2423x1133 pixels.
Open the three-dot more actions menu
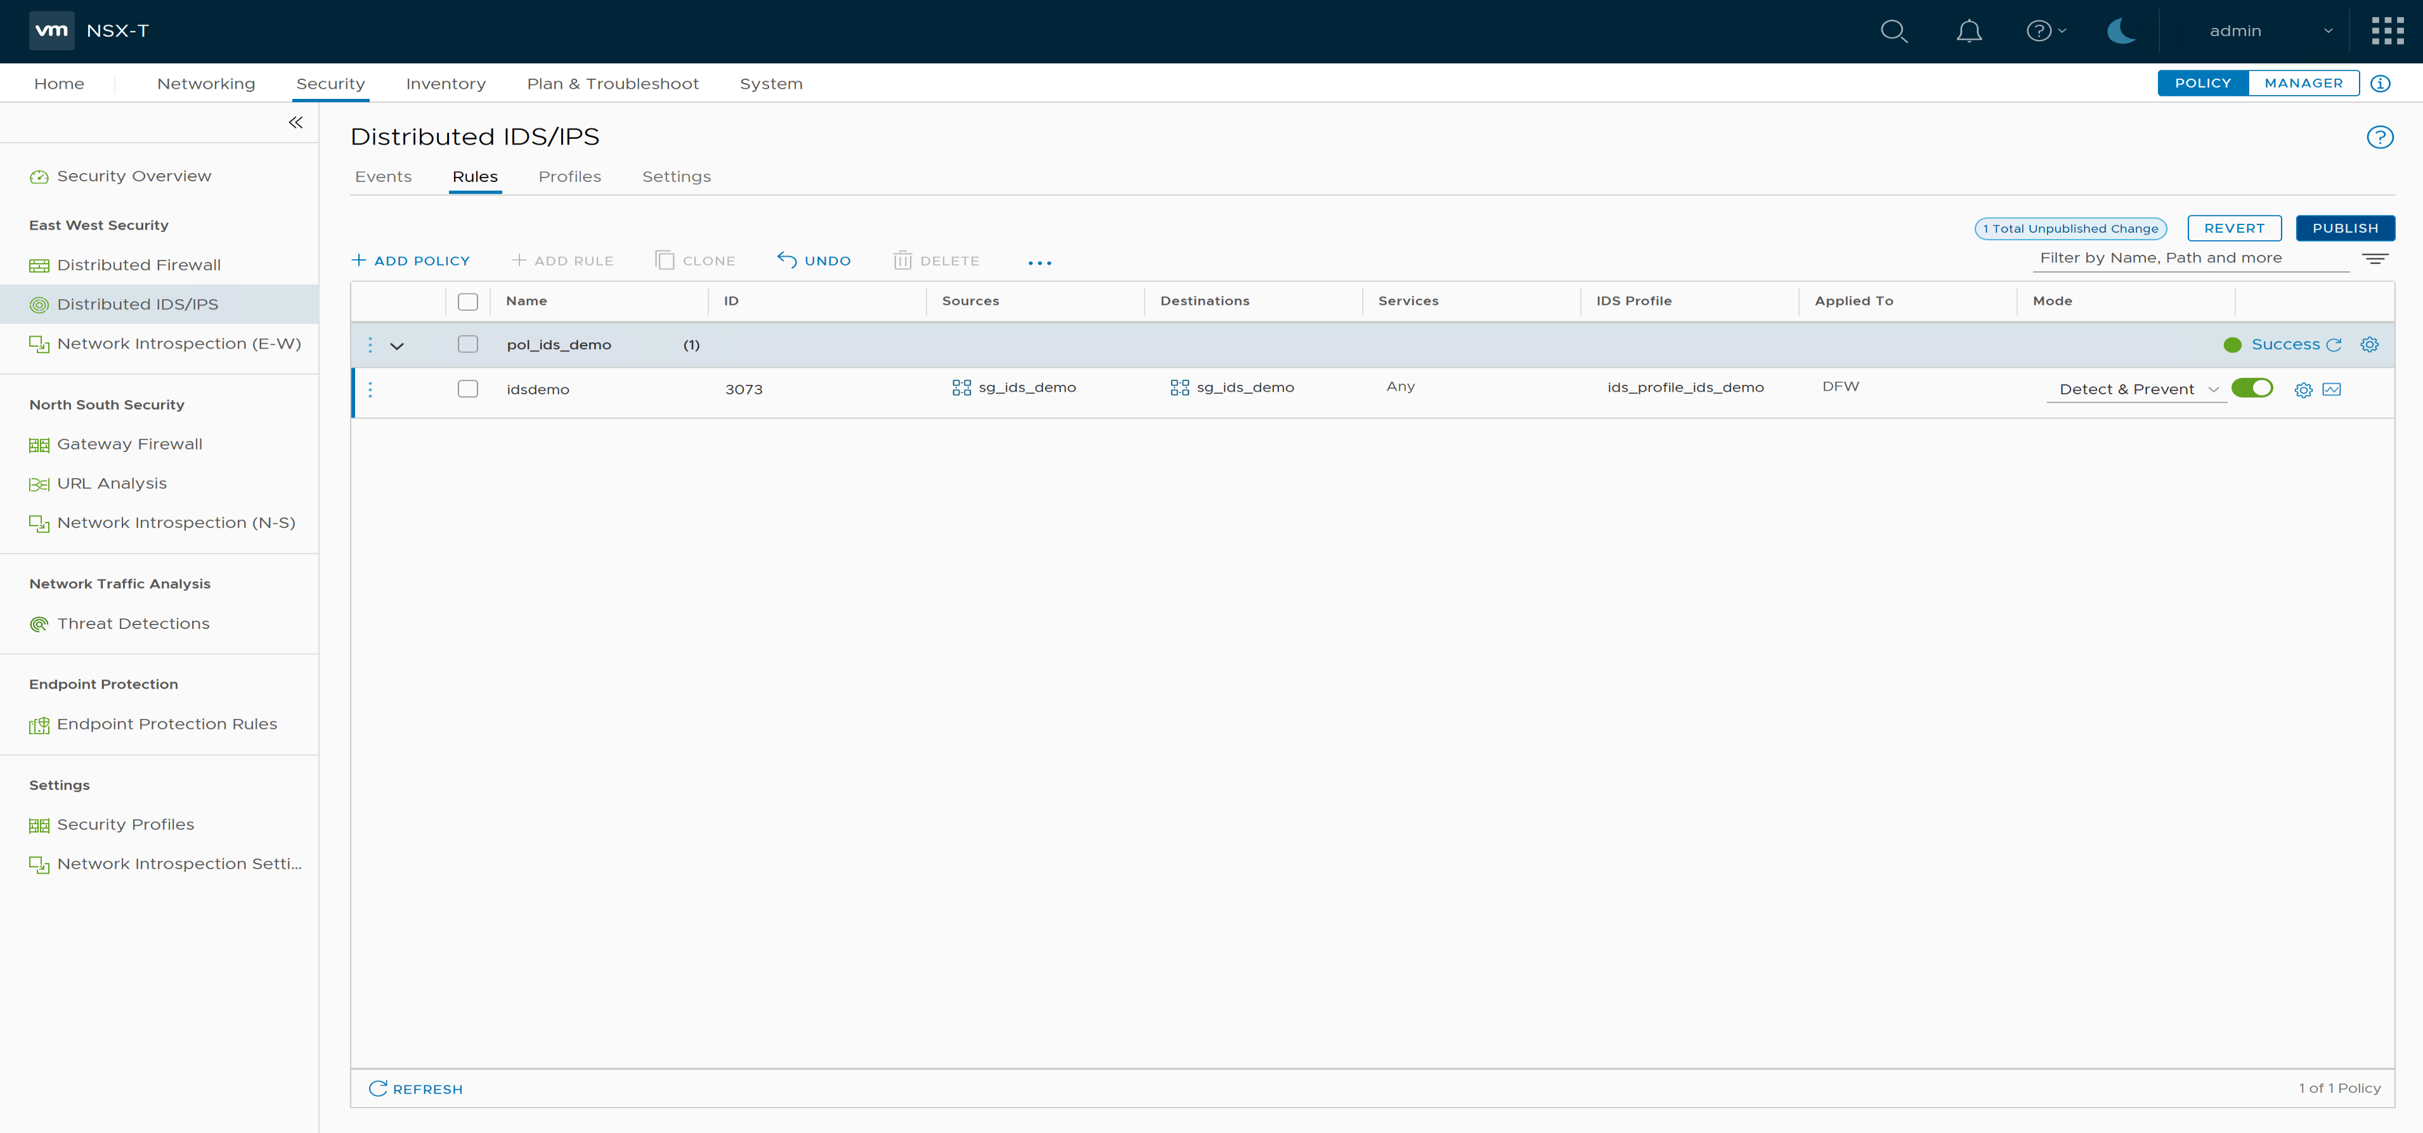1039,263
